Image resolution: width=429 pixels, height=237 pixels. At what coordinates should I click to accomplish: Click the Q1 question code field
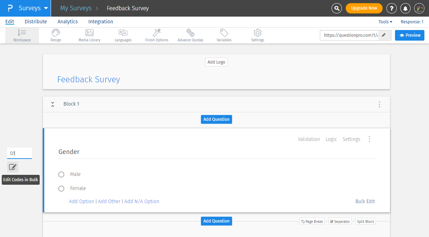click(19, 153)
